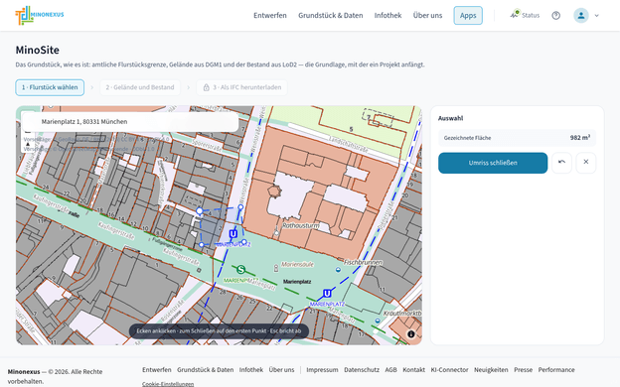Click the address search field
This screenshot has height=387, width=620.
tap(130, 122)
